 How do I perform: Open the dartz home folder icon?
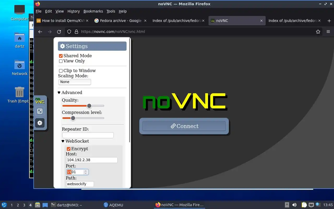click(x=20, y=40)
